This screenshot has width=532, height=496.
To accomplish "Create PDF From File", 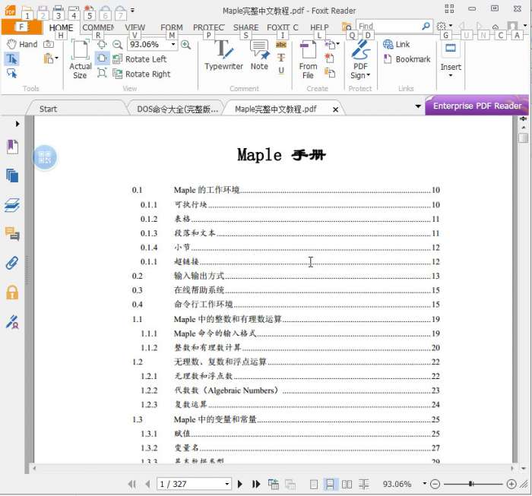I will [x=308, y=60].
